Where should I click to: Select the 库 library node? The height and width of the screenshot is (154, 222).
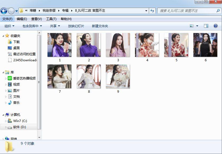[x=12, y=72]
